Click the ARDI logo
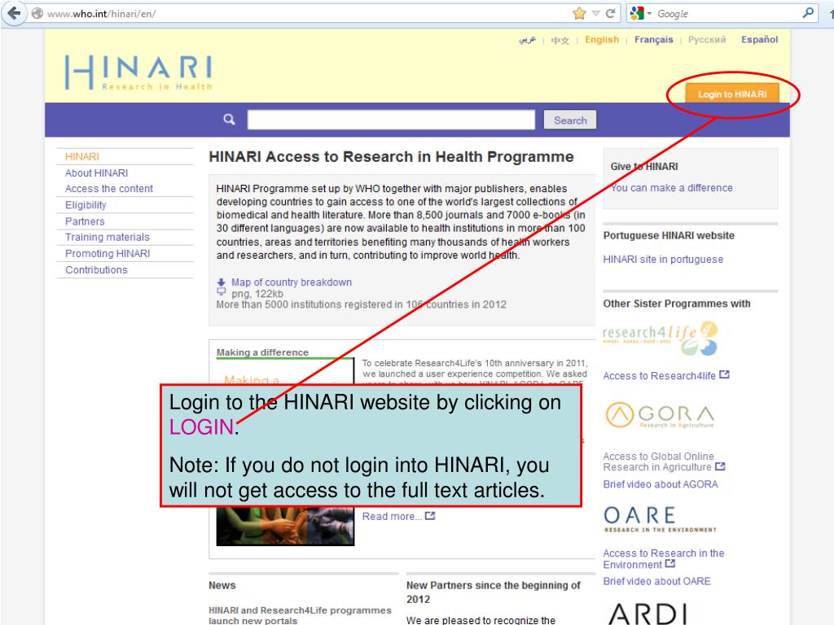The width and height of the screenshot is (834, 625). (647, 614)
